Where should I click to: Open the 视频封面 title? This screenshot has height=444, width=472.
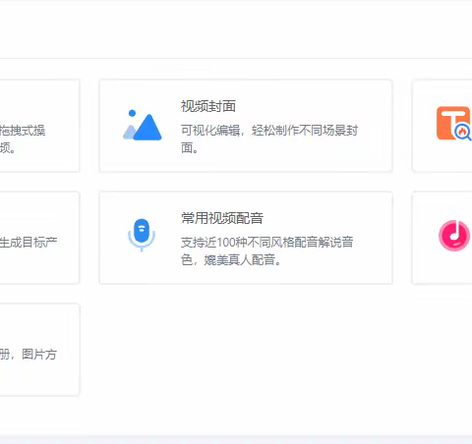pyautogui.click(x=208, y=106)
